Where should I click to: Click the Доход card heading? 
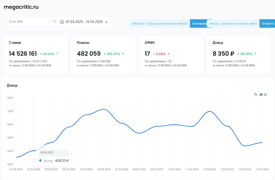coord(218,42)
